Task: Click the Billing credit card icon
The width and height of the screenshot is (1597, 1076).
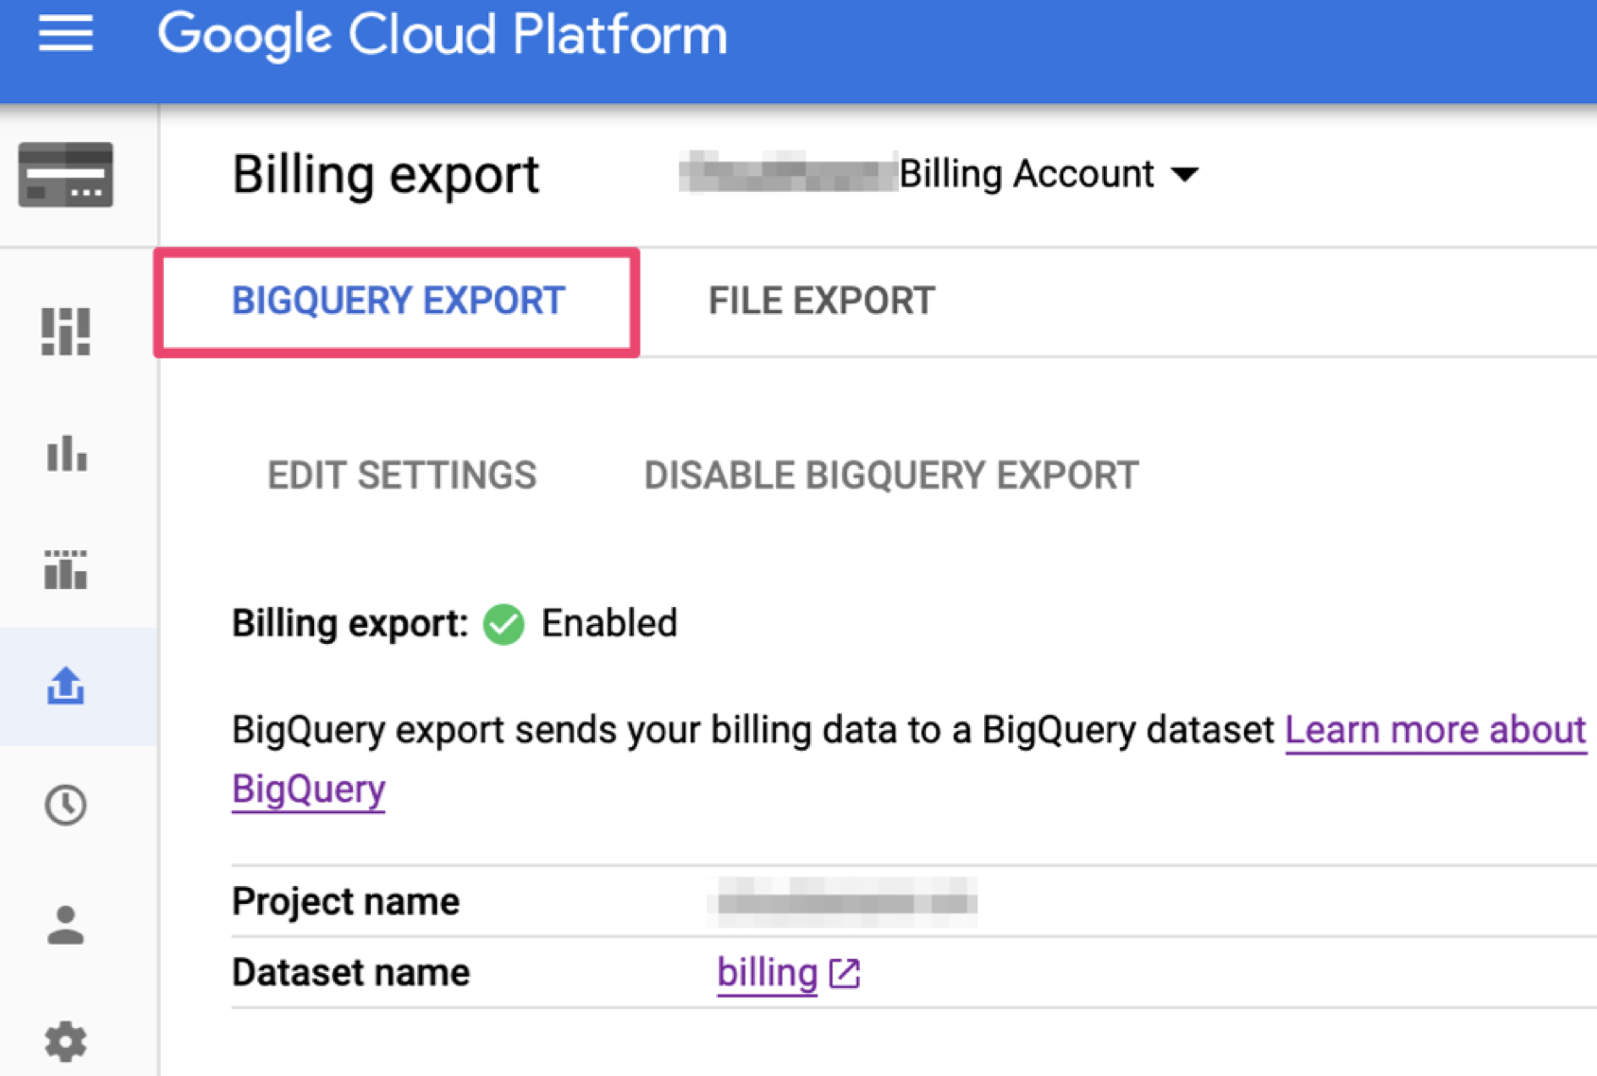Action: 65,175
